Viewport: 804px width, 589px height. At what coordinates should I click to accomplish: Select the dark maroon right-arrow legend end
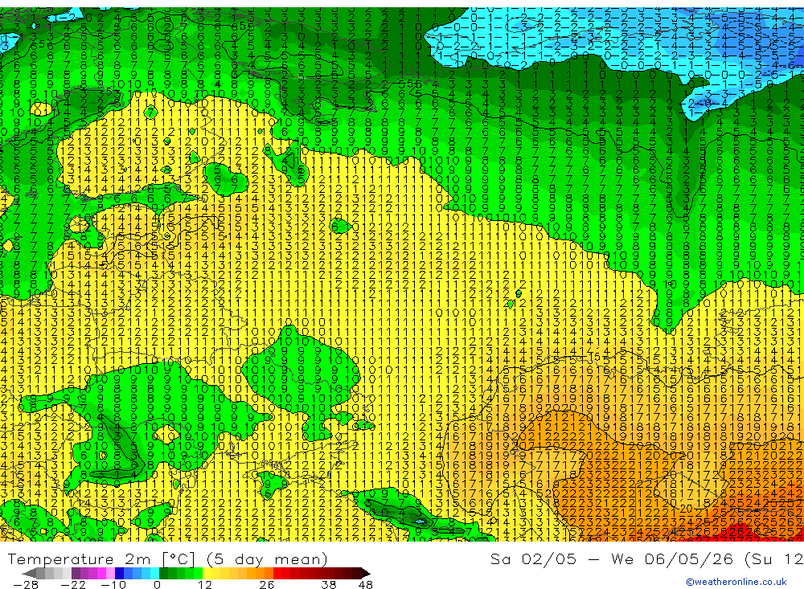[366, 574]
